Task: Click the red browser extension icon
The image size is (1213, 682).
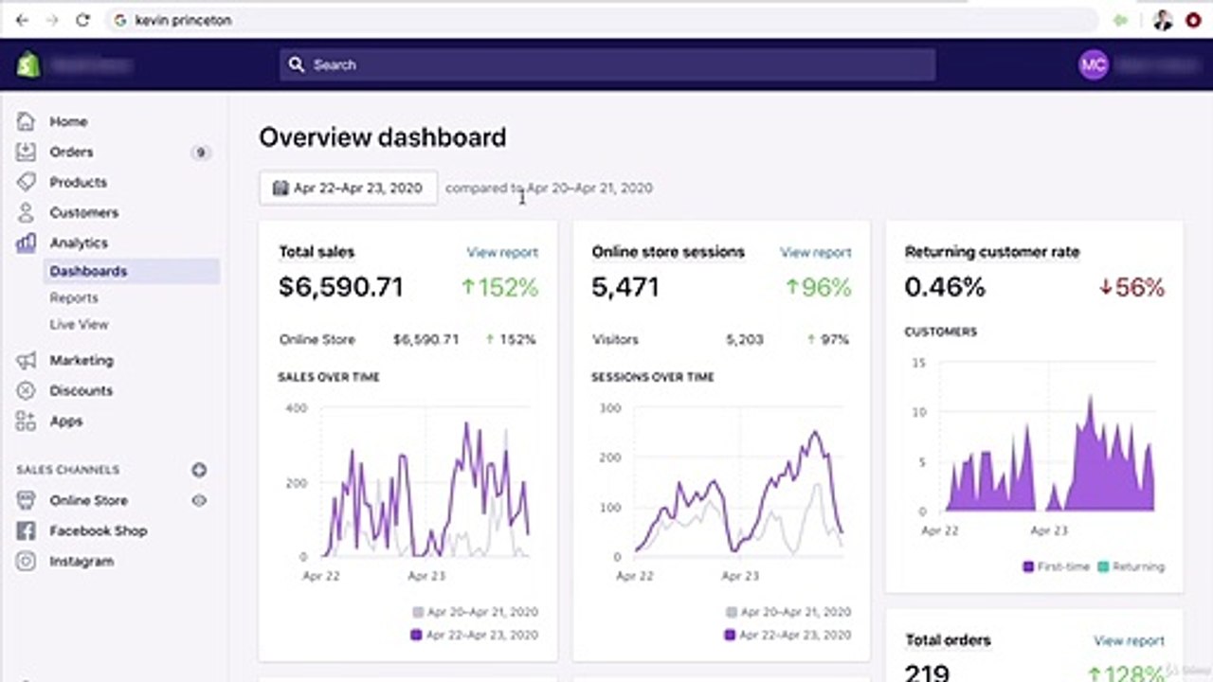Action: click(1193, 20)
